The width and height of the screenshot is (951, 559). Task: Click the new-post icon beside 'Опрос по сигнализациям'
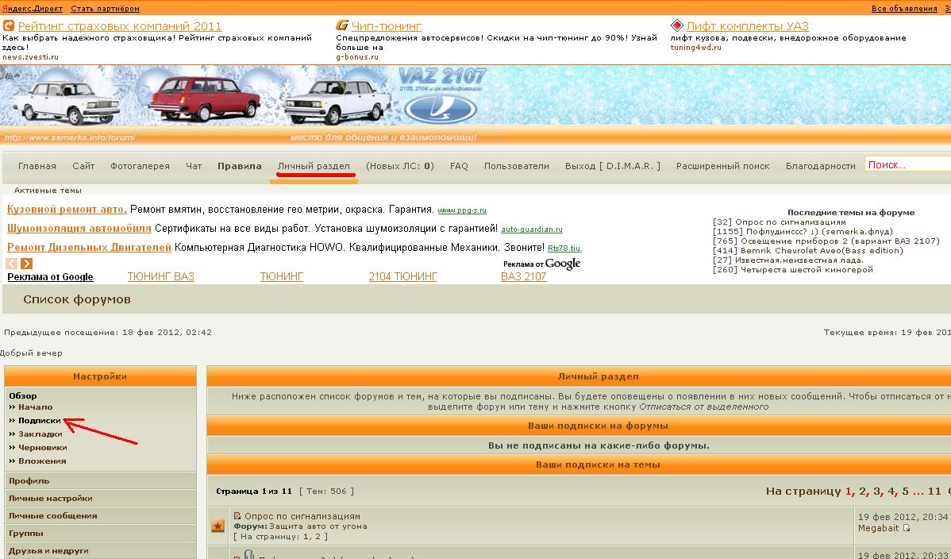[237, 516]
